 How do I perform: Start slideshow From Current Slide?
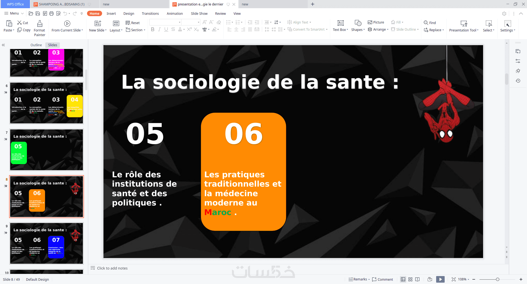coord(67,26)
